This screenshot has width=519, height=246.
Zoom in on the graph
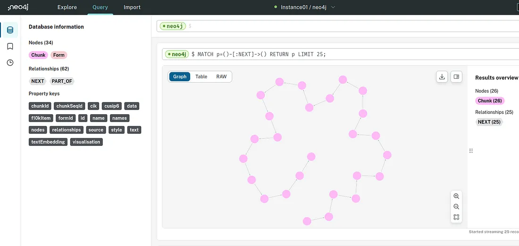[456, 196]
